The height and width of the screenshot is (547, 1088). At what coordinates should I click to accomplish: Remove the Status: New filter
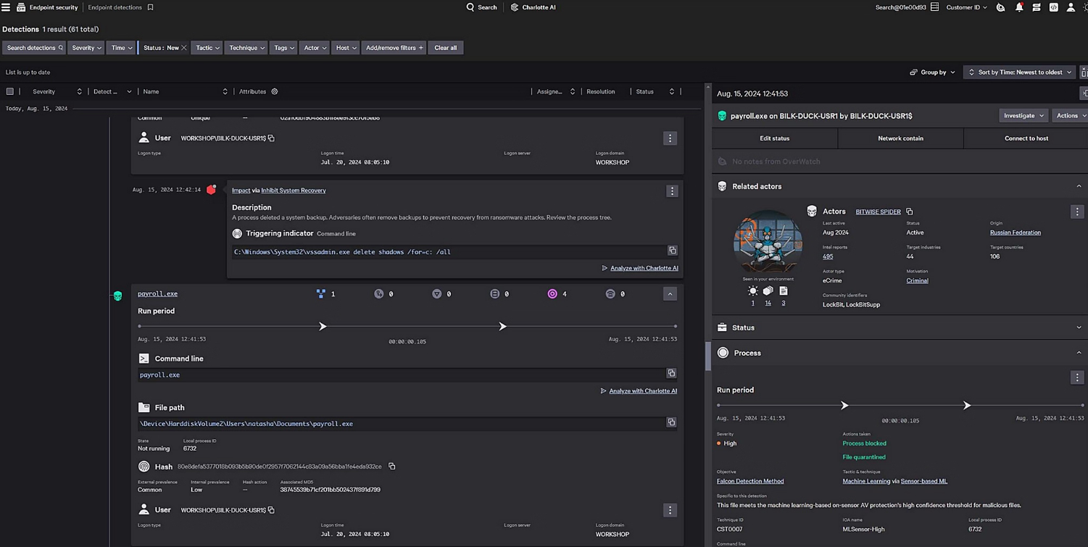pos(184,48)
